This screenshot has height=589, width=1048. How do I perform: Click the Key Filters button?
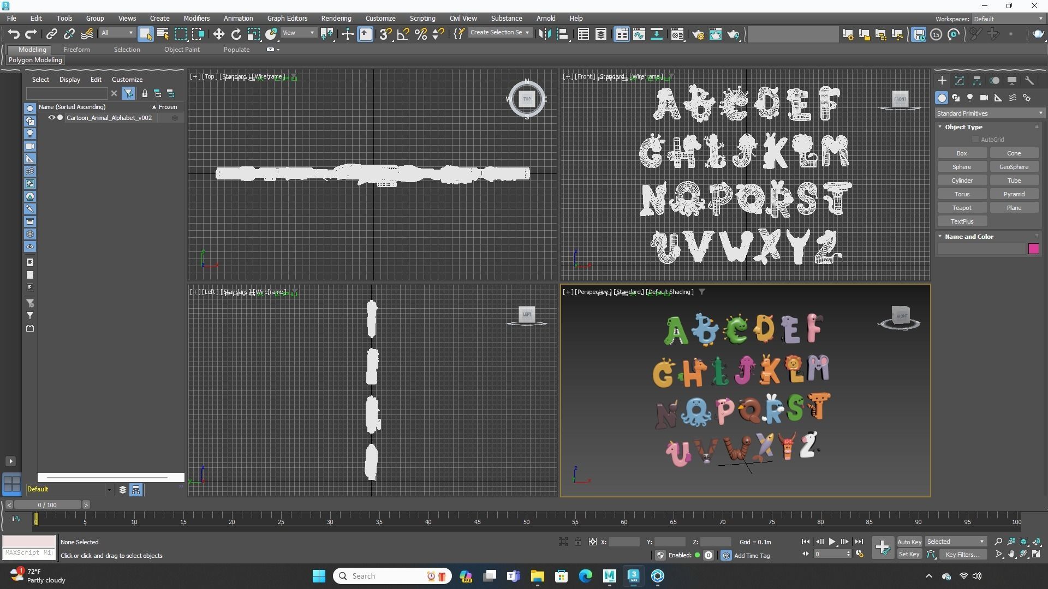click(x=962, y=554)
